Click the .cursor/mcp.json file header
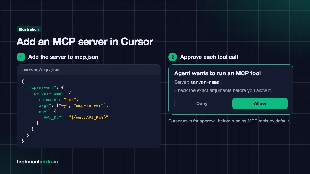310x174 pixels. [89, 70]
